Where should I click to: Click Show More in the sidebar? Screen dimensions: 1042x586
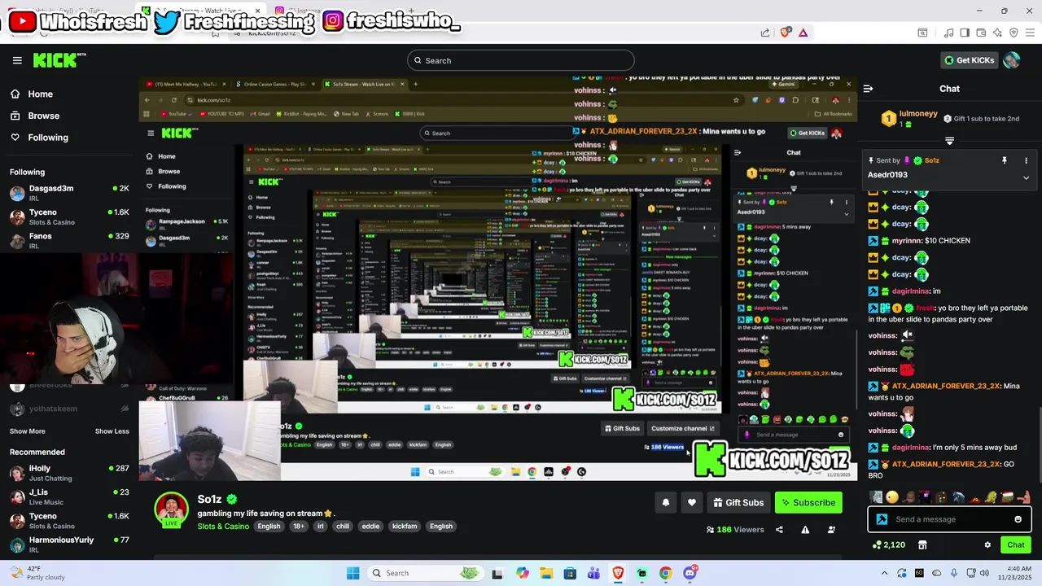pos(28,431)
